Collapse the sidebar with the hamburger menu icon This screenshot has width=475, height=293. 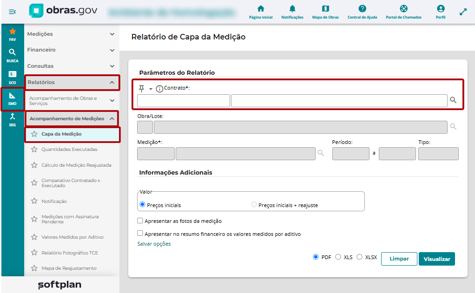pos(12,12)
